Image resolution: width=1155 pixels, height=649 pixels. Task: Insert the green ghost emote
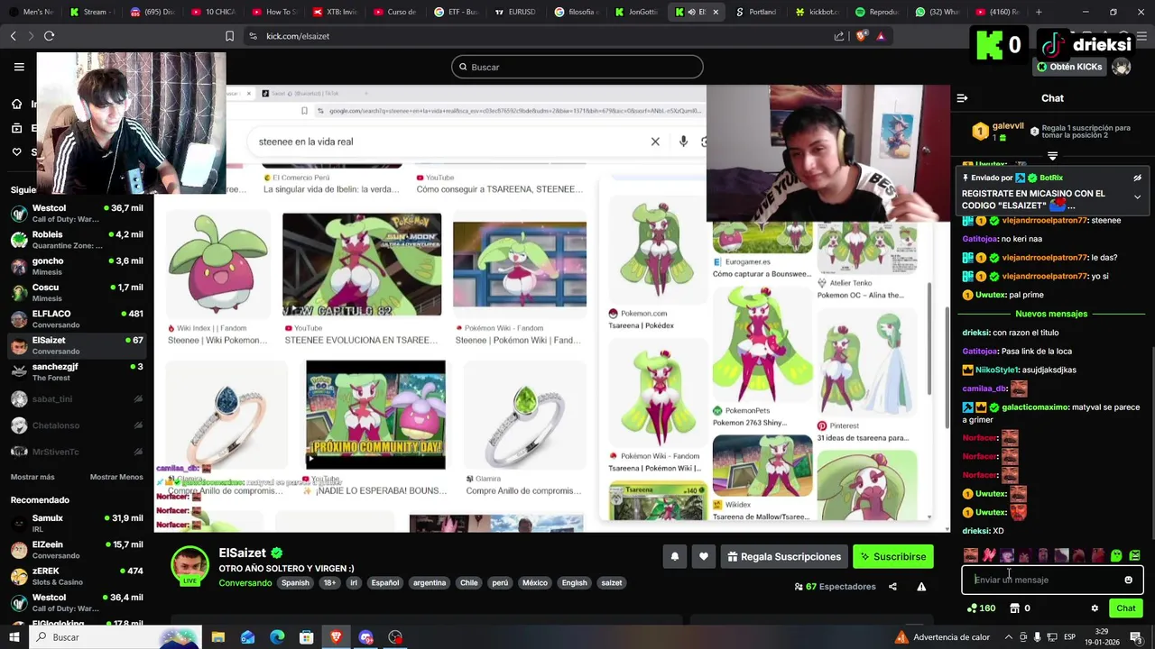tap(1116, 556)
